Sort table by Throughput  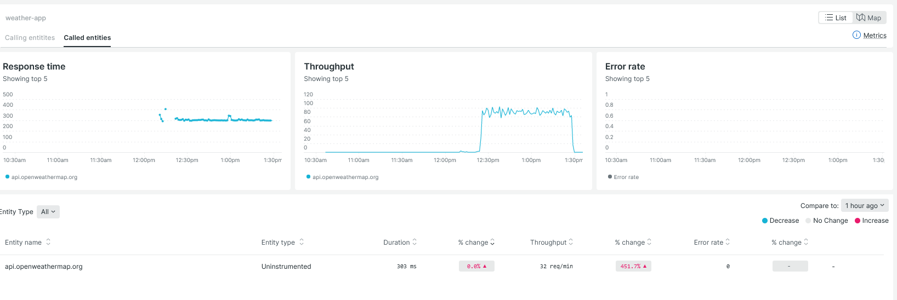pos(552,242)
